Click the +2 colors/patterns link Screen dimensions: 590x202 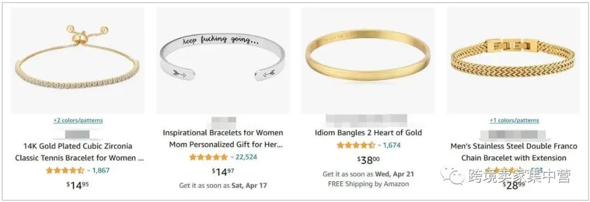click(x=78, y=120)
